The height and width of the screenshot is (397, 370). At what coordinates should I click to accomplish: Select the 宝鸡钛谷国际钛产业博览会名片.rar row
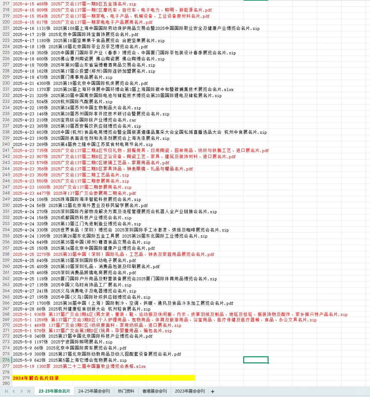click(x=74, y=120)
